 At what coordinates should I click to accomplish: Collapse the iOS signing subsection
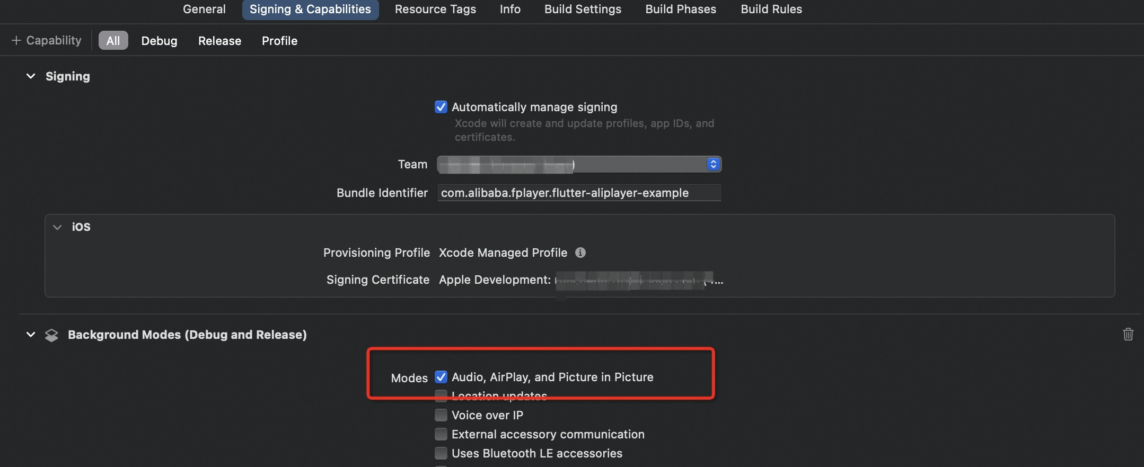pyautogui.click(x=57, y=227)
